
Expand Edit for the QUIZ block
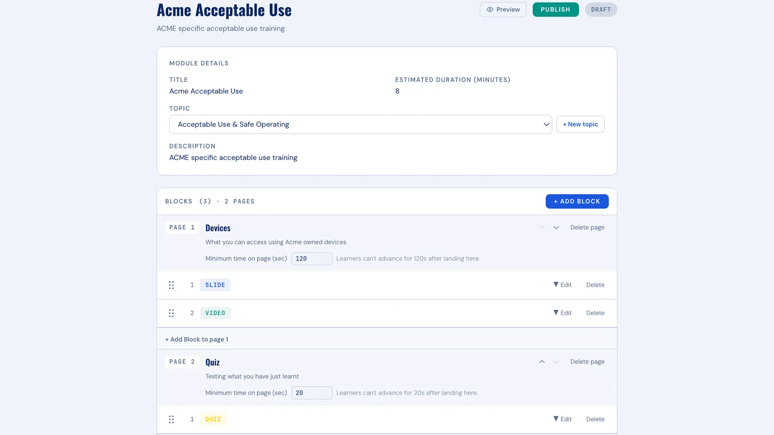pos(563,420)
